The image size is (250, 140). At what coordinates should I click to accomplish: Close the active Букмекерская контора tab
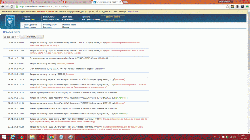coord(120,2)
